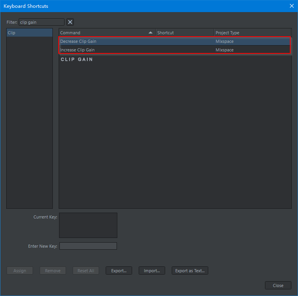
Task: Select the Increase Clip Gain command
Action: pyautogui.click(x=78, y=50)
